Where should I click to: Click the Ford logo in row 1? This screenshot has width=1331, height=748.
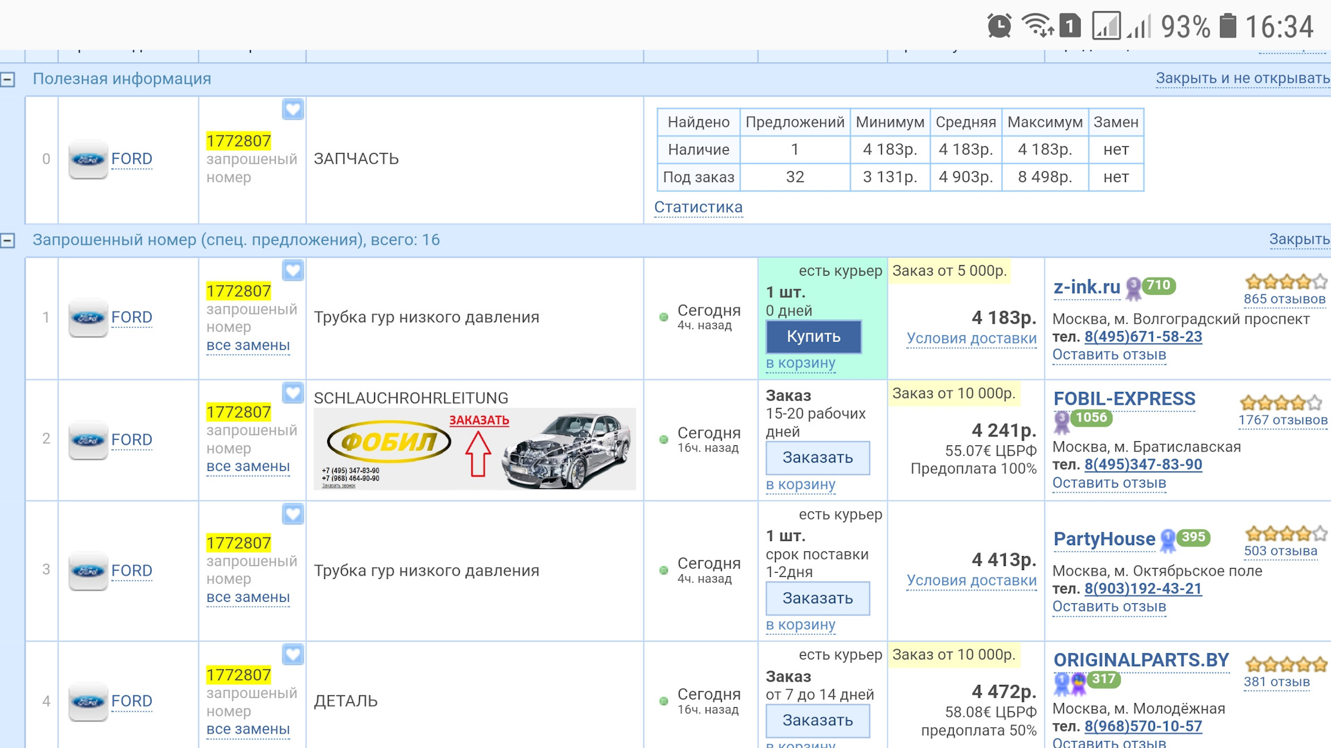(x=88, y=317)
